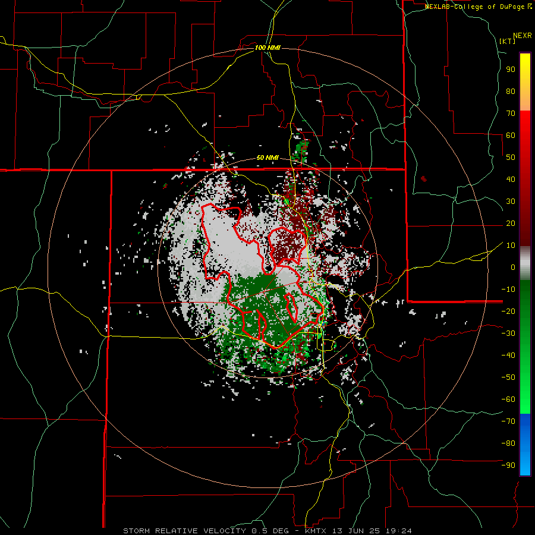Click the -60 value on the velocity scale
Viewport: 535px width, 535px height.
click(x=508, y=399)
